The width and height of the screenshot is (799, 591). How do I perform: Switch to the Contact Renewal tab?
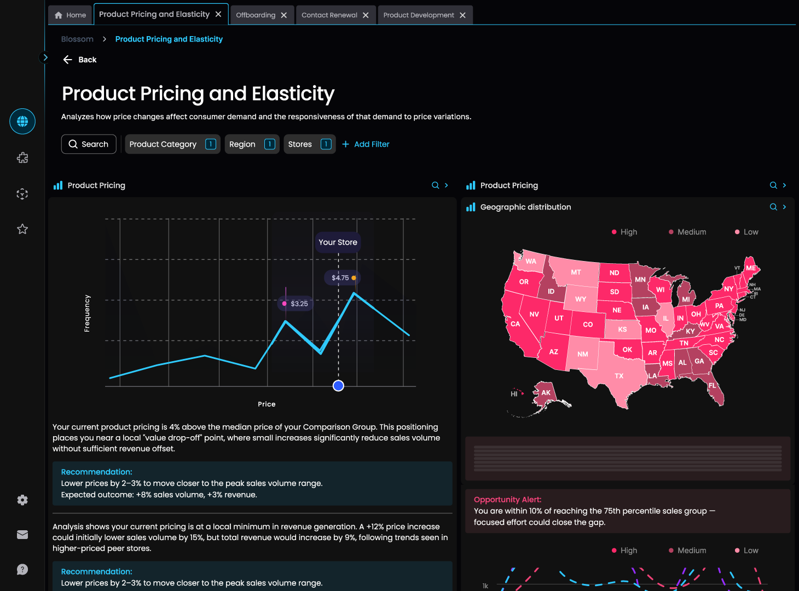(x=329, y=15)
